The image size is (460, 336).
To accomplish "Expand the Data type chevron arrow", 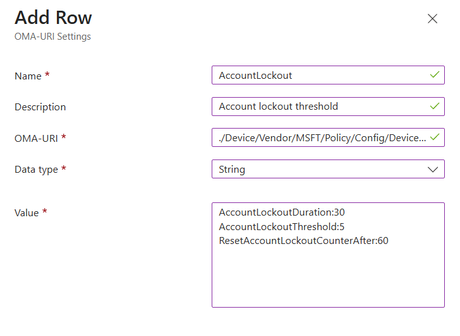I will 433,170.
